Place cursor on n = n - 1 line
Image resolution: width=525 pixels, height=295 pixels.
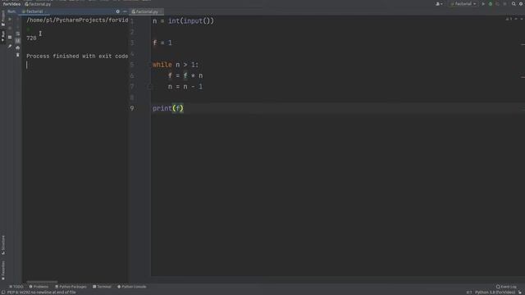pos(185,87)
